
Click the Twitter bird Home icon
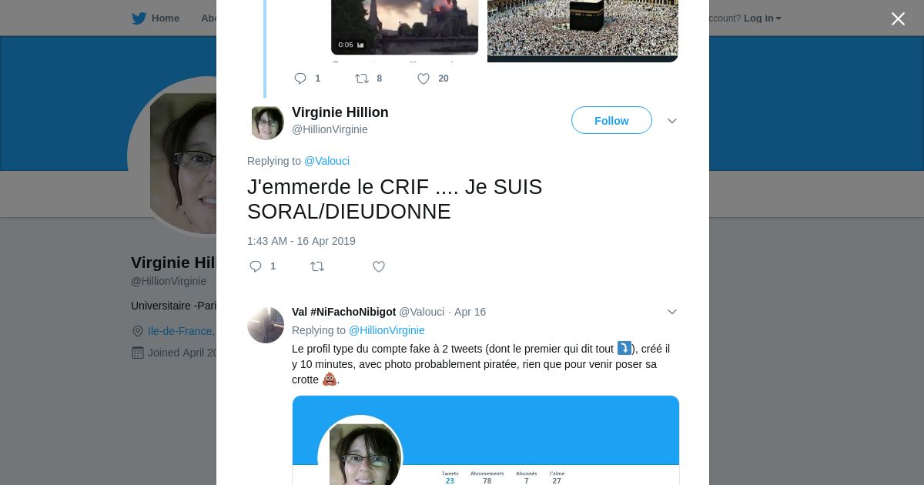point(139,18)
